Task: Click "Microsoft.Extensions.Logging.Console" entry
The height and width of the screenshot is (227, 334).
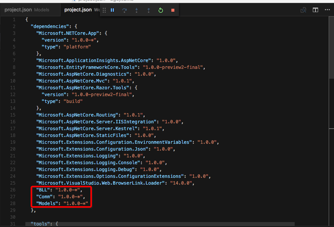Action: pyautogui.click(x=88, y=163)
